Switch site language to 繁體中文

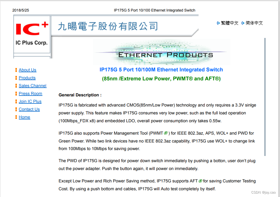click(229, 23)
